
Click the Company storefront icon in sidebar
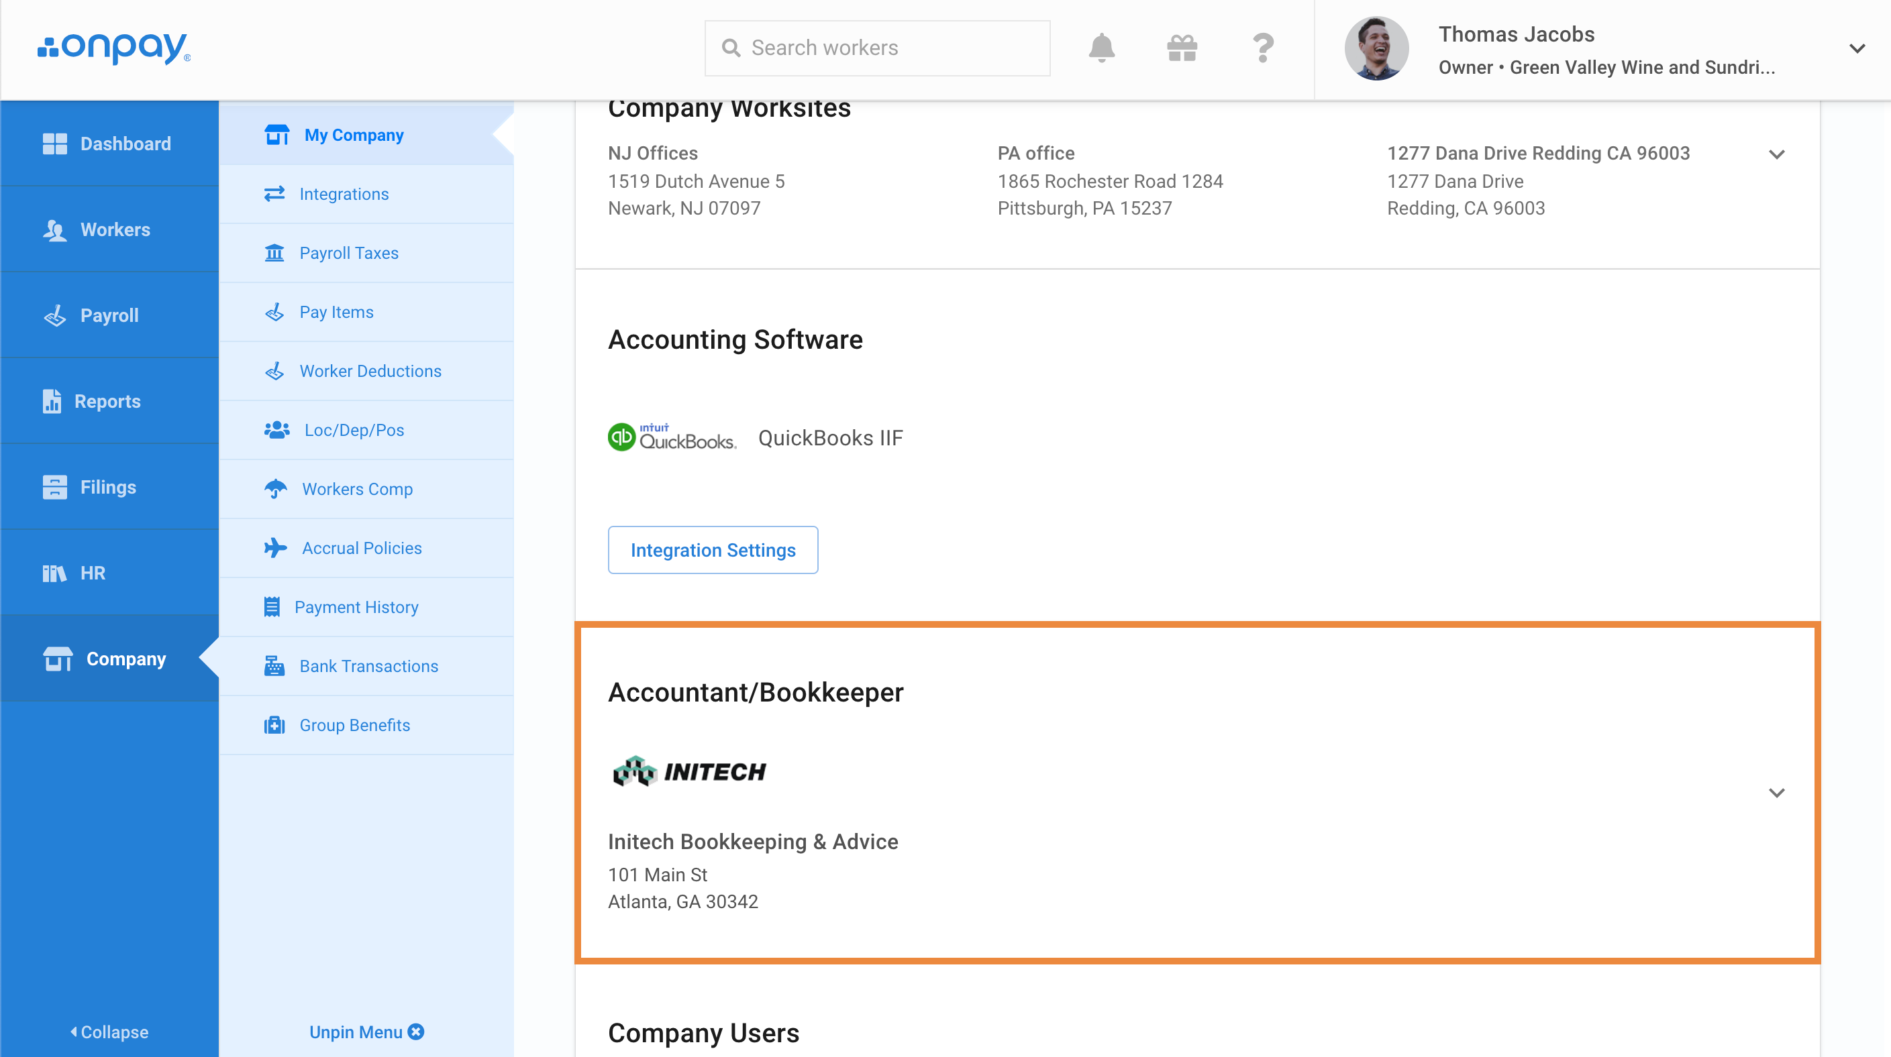57,659
